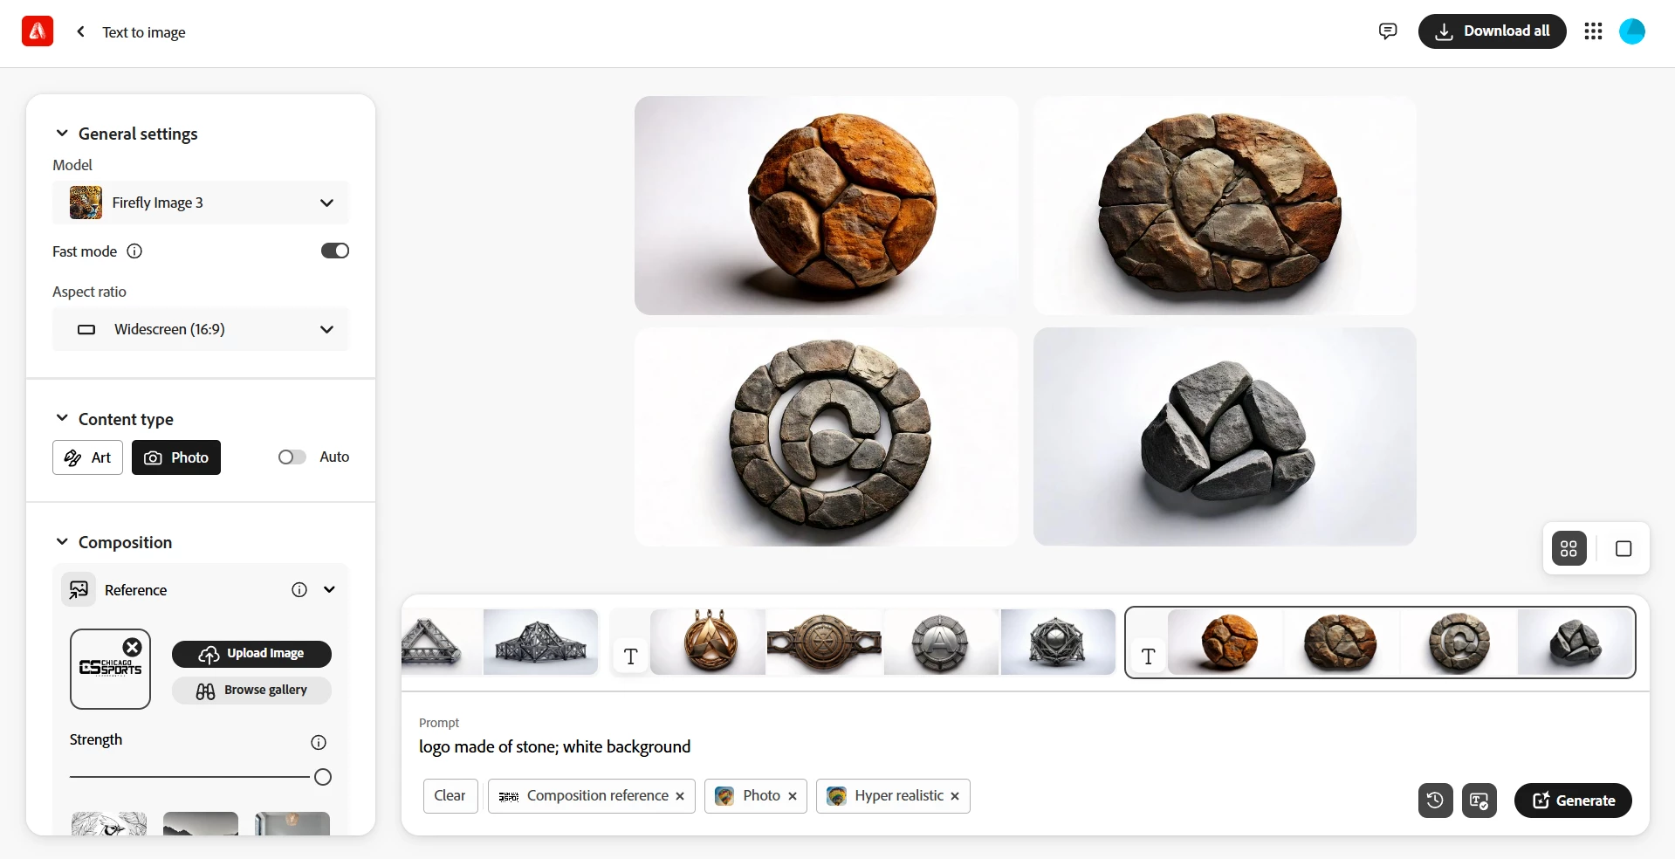Screen dimensions: 1675x859
Task: Select orange stone thumbnail in history strip
Action: tap(1225, 643)
